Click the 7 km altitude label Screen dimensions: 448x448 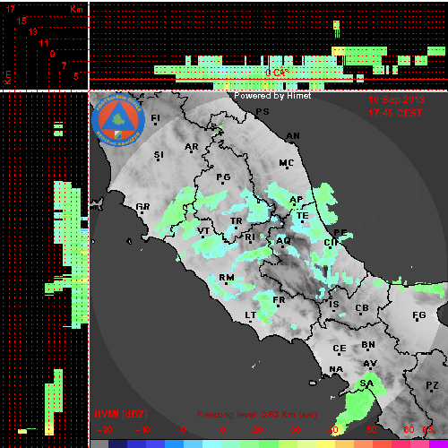(64, 65)
